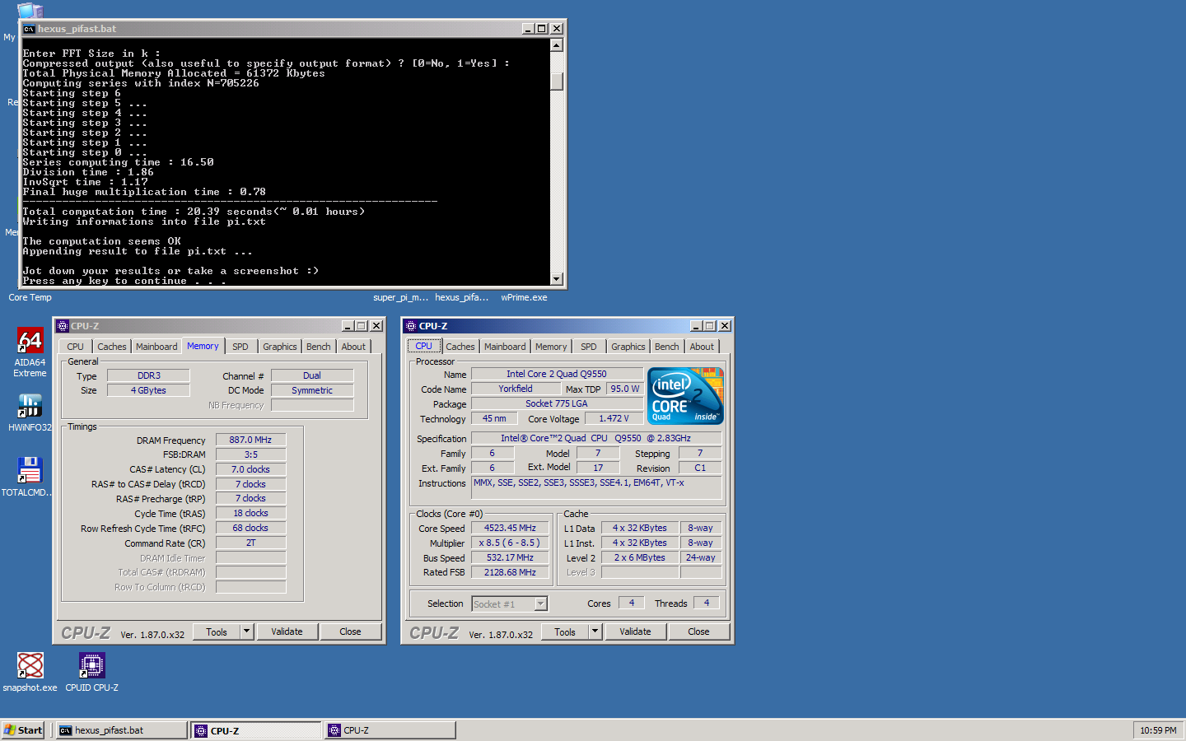Open the Windows Start menu
Image resolution: width=1186 pixels, height=741 pixels.
click(23, 730)
